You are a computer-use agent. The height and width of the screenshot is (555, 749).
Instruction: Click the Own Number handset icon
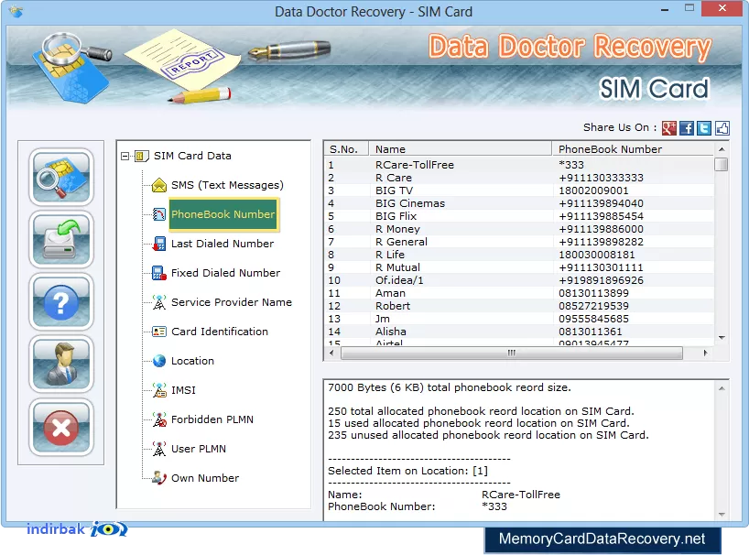(159, 478)
